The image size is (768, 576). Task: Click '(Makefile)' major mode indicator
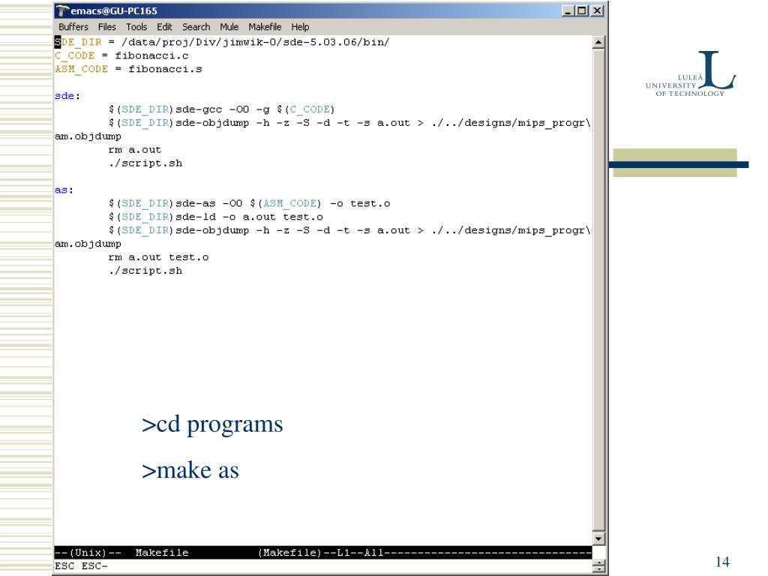click(289, 553)
